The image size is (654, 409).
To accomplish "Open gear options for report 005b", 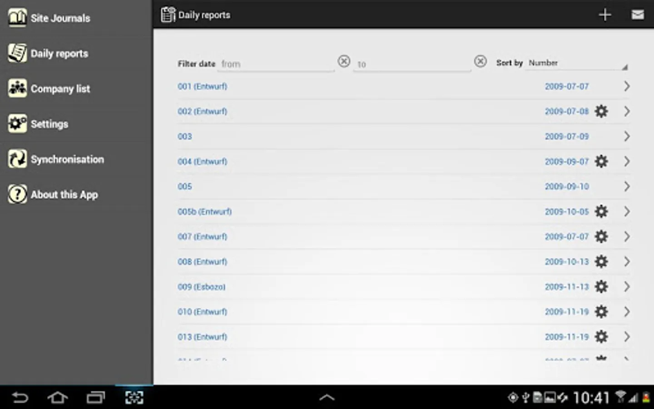I will click(x=601, y=211).
